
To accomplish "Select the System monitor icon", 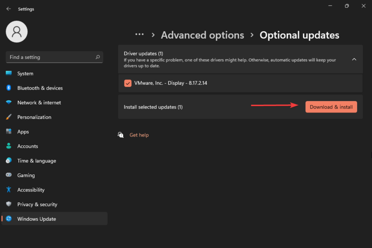I will [8, 73].
